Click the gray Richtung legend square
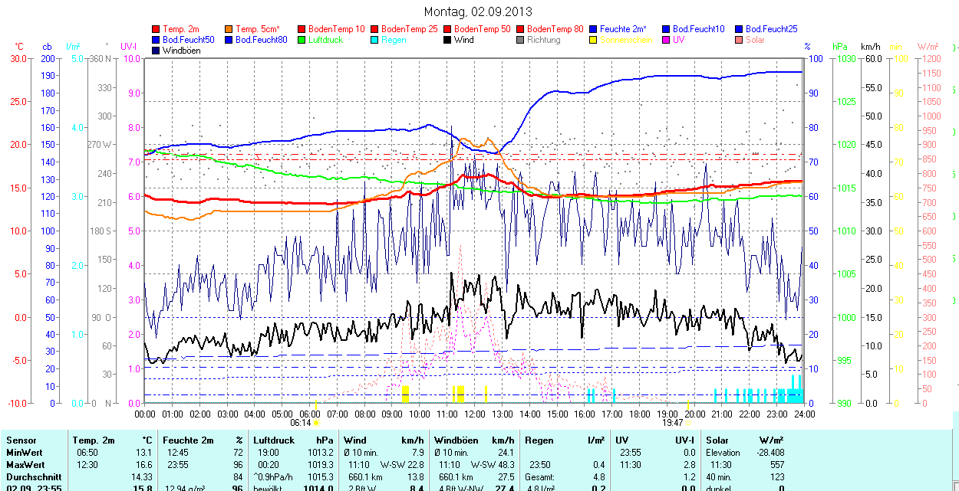959x491 pixels. (521, 40)
